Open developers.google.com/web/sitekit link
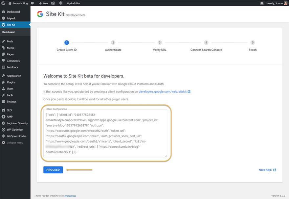The width and height of the screenshot is (289, 199). 163,91
